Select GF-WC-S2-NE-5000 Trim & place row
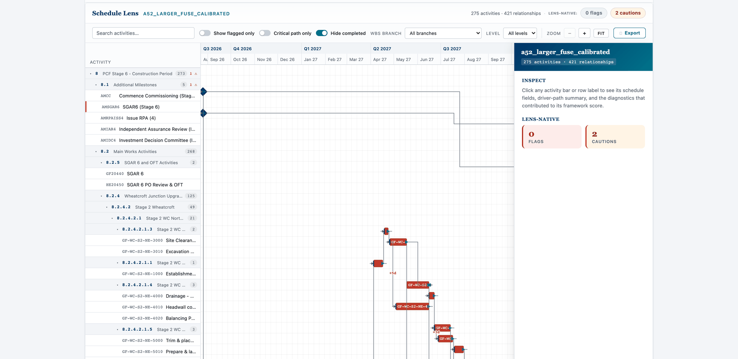Image resolution: width=738 pixels, height=359 pixels. point(143,341)
